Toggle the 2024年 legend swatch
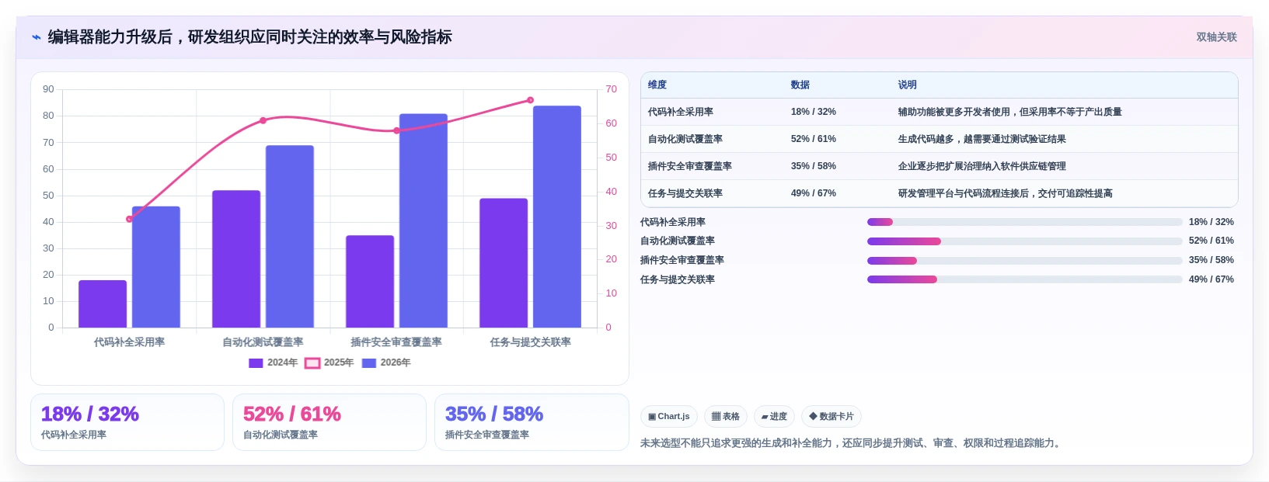Viewport: 1269px width, 482px height. tap(256, 362)
